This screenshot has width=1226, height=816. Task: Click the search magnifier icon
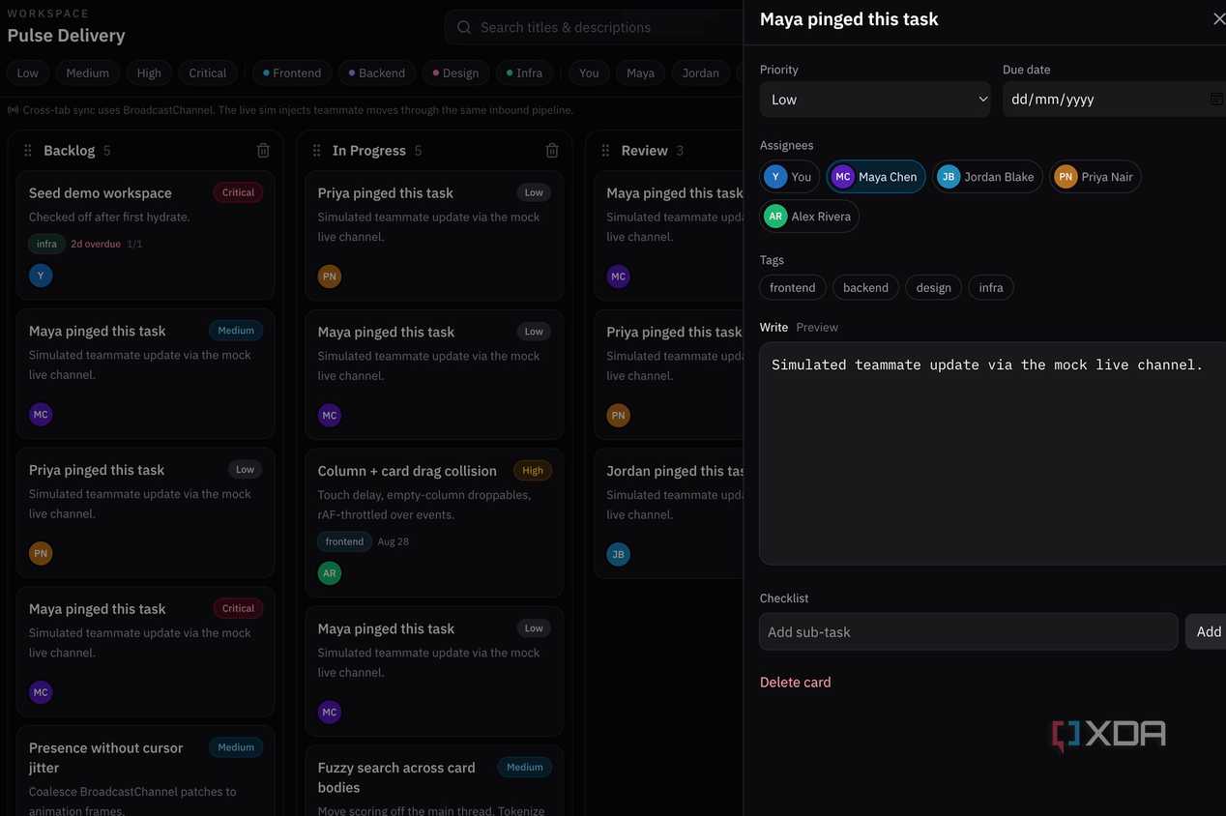[x=464, y=27]
